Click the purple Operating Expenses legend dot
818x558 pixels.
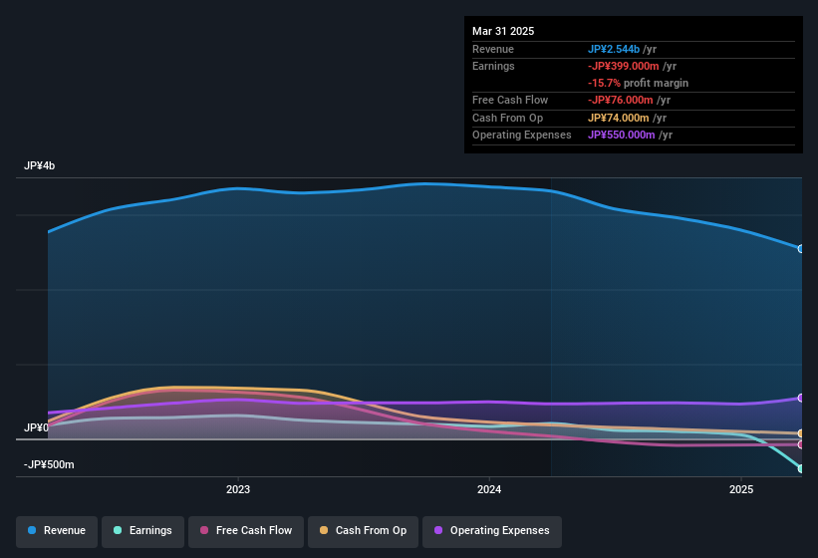[x=438, y=530]
